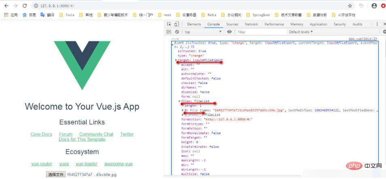Switch to the Network tab
This screenshot has height=179, width=386.
point(251,24)
